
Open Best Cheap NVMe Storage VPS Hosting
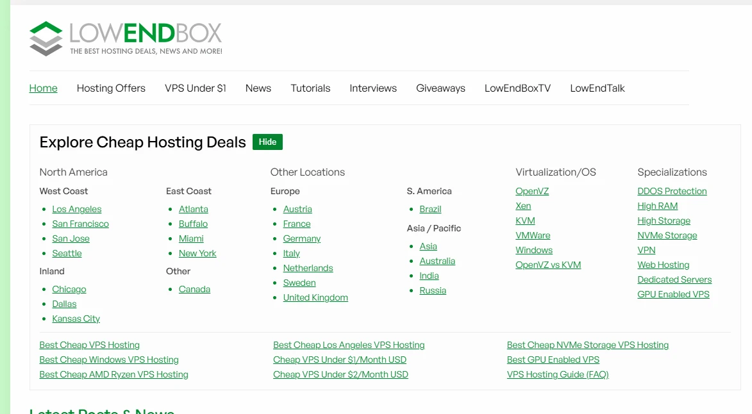587,345
